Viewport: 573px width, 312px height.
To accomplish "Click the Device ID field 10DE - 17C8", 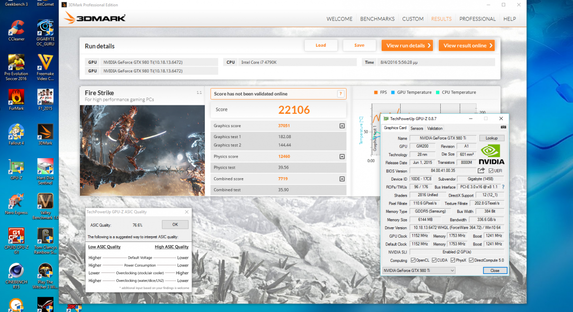I will click(421, 179).
